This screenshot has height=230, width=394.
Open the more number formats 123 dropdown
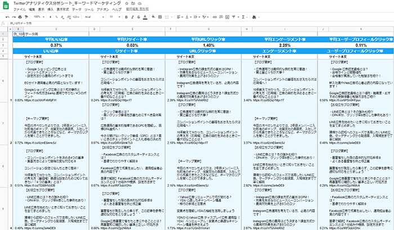pos(76,17)
